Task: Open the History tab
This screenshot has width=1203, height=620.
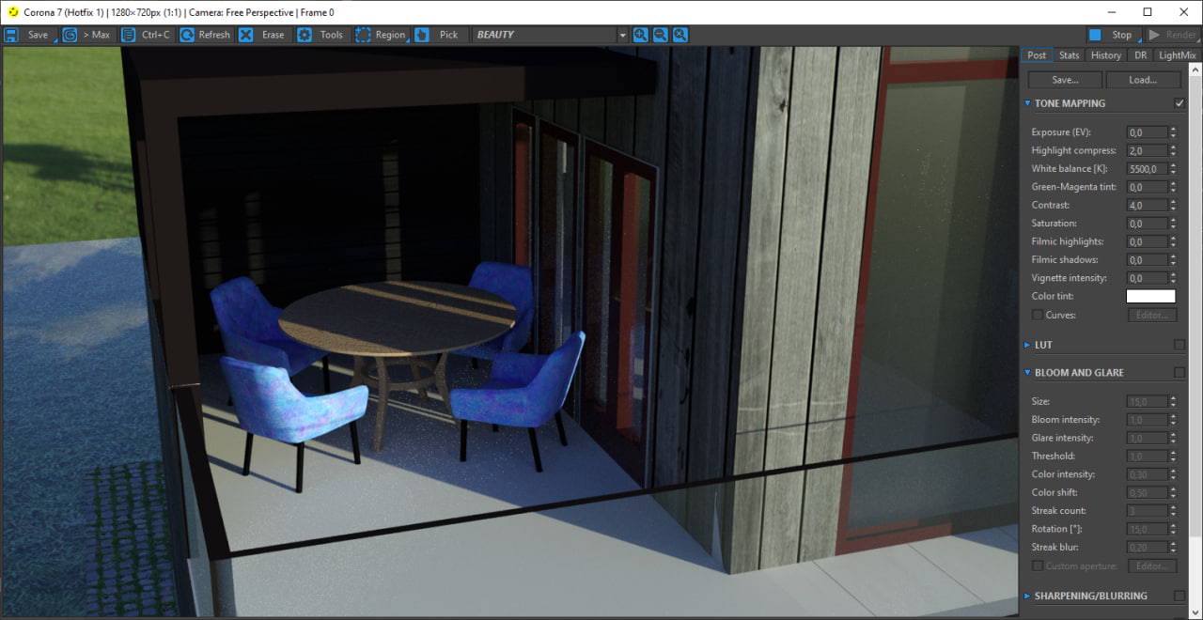Action: point(1106,55)
